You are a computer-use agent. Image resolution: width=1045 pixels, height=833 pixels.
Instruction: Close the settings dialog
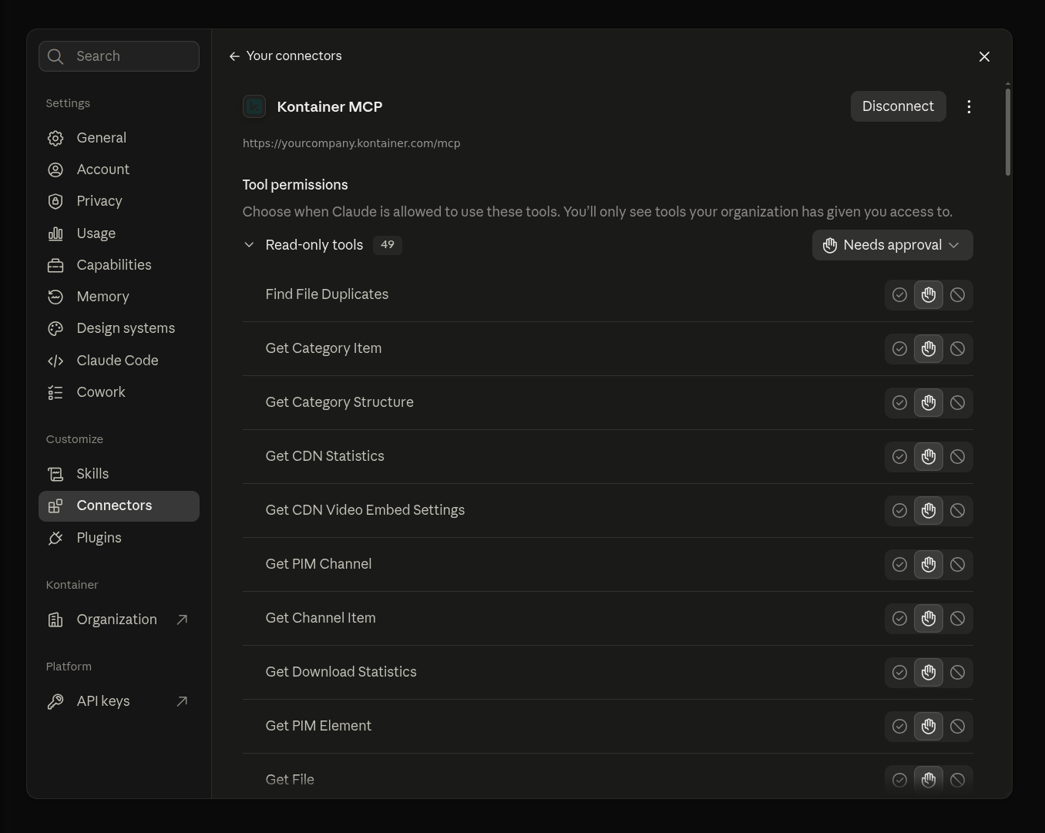tap(984, 56)
